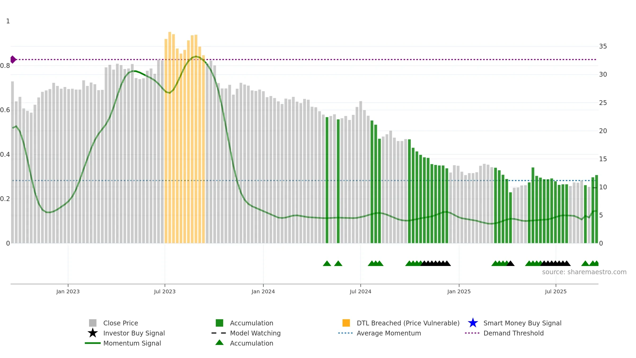Click the green Accumulation legend square
636x358 pixels.
pyautogui.click(x=219, y=323)
